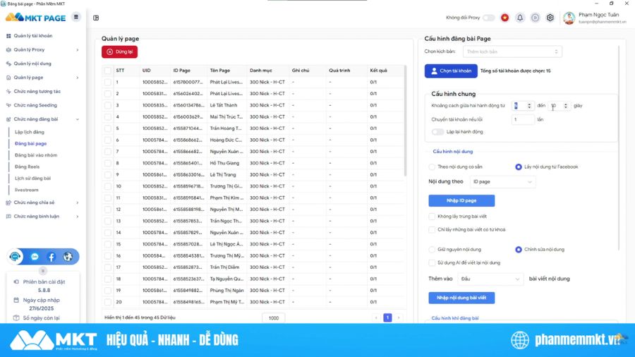Expand the Quản lý Proxy sidebar menu
This screenshot has height=357, width=635.
(42, 50)
